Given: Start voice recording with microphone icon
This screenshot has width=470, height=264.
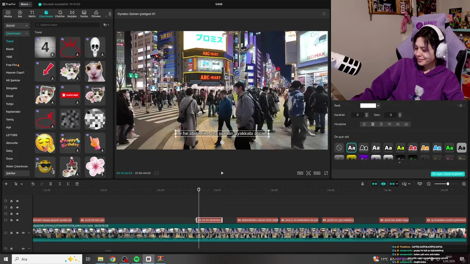Looking at the screenshot, I should click(x=362, y=184).
